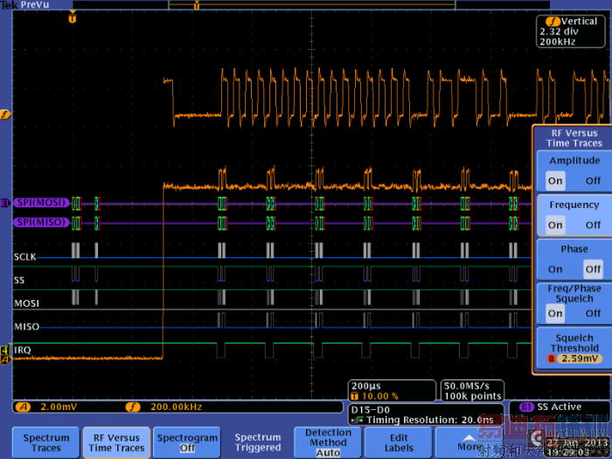Click the multipurpose knob 'a' icon

coord(551,358)
